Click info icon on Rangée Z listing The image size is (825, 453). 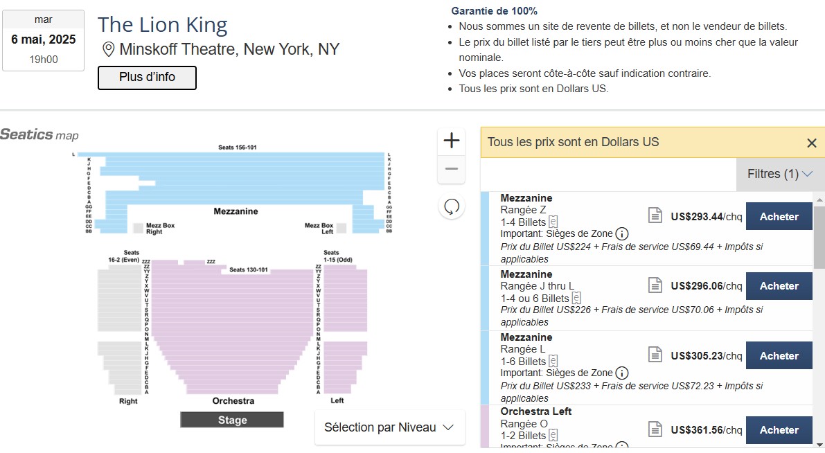pos(622,234)
